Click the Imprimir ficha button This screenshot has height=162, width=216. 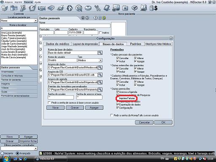(28, 141)
